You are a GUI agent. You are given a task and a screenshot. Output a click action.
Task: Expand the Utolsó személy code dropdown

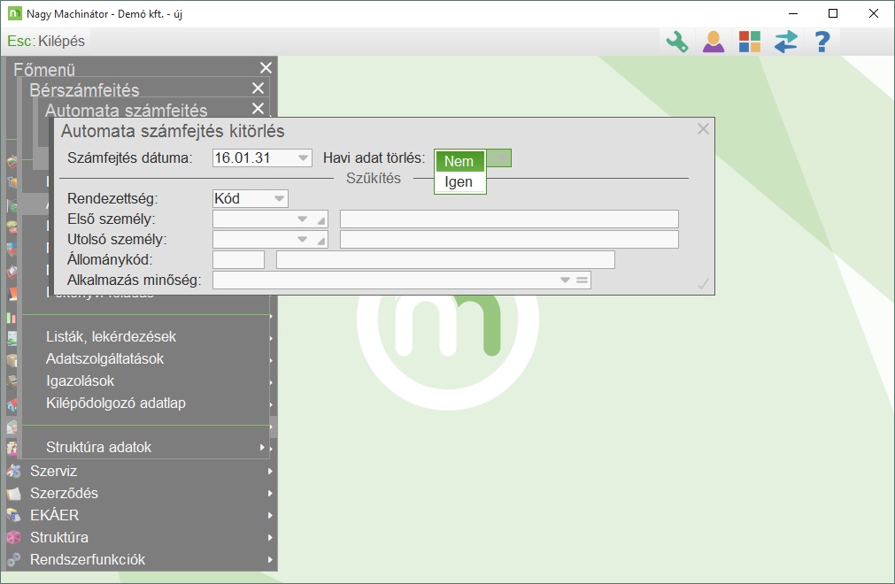(303, 240)
